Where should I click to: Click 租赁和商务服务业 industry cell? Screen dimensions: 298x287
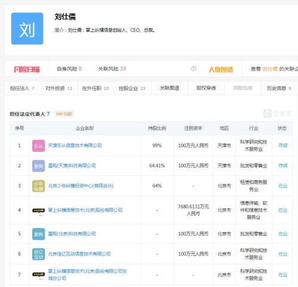pos(254,186)
